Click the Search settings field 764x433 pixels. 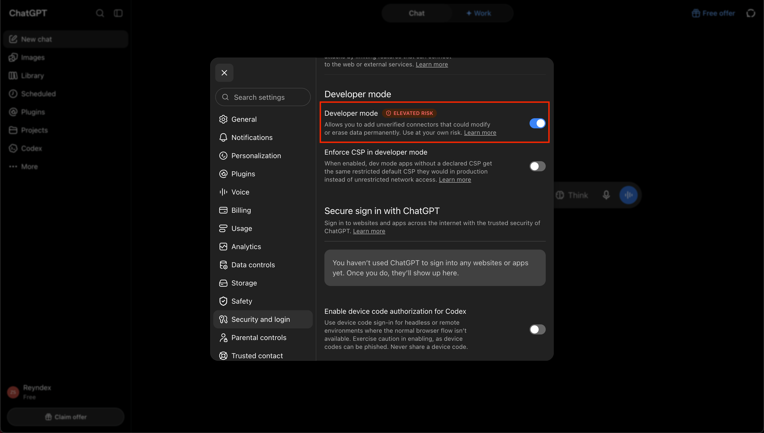tap(263, 97)
